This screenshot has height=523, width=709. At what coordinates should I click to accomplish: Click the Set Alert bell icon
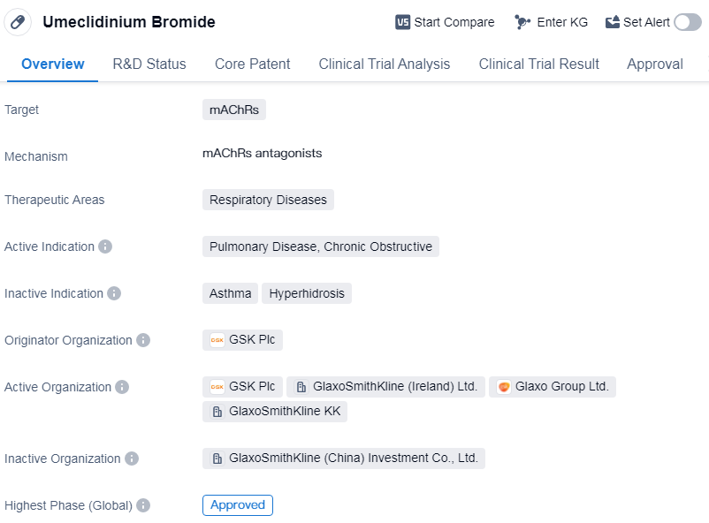(x=613, y=22)
